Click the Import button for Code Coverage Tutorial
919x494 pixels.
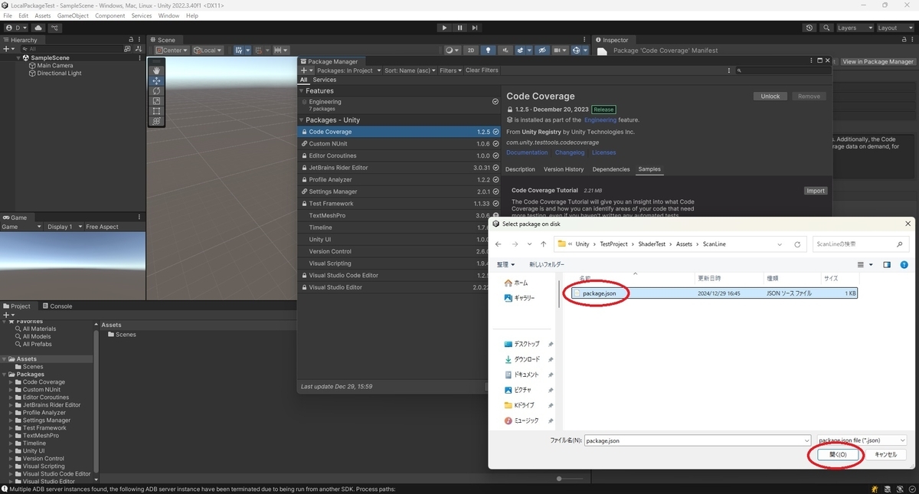(x=816, y=191)
